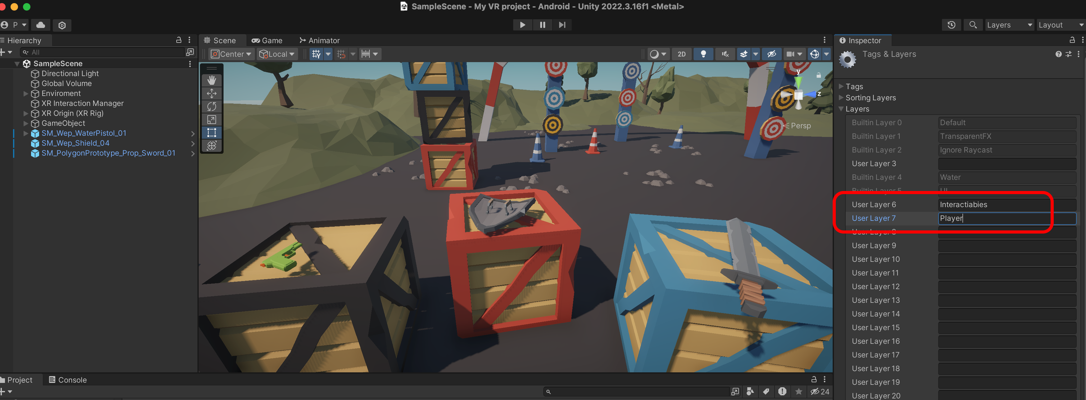Toggle scene lighting bulb button
This screenshot has width=1086, height=400.
pyautogui.click(x=703, y=54)
